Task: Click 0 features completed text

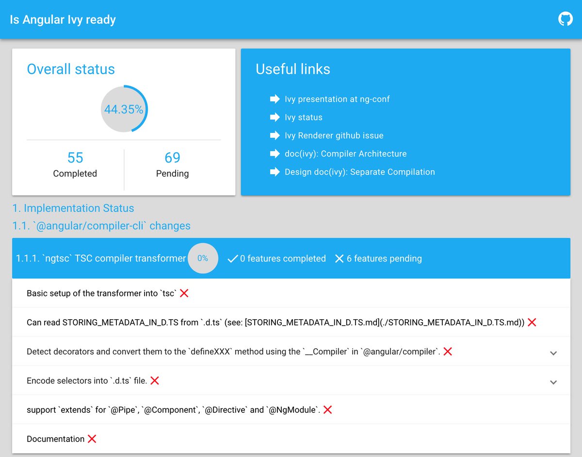Action: tap(283, 259)
